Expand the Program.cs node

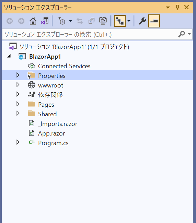tap(18, 142)
